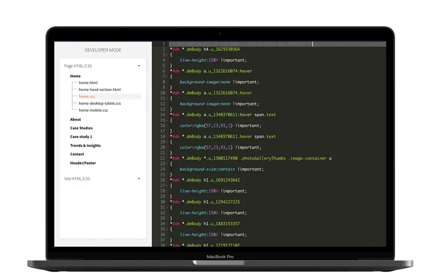The image size is (438, 273).
Task: Click line number 29 in gutter
Action: click(162, 196)
